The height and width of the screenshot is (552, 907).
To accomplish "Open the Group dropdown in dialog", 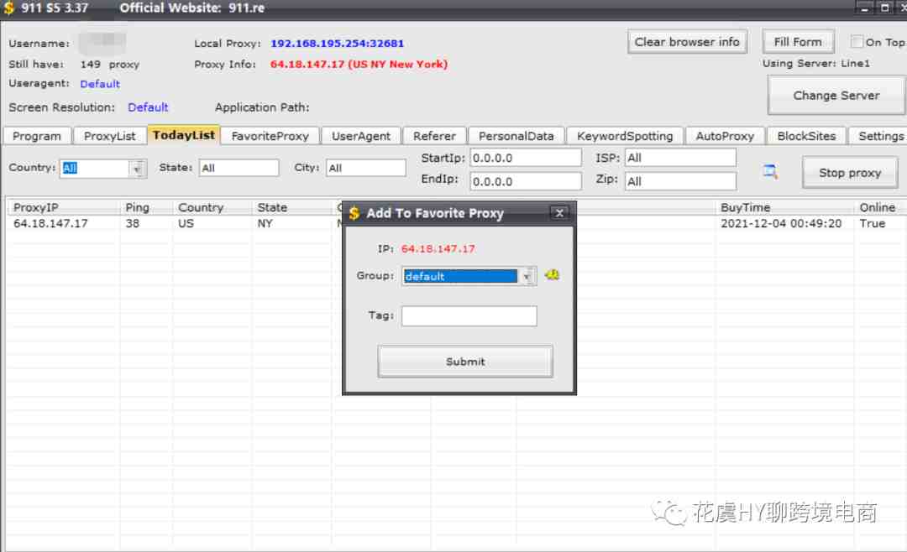I will pyautogui.click(x=527, y=276).
